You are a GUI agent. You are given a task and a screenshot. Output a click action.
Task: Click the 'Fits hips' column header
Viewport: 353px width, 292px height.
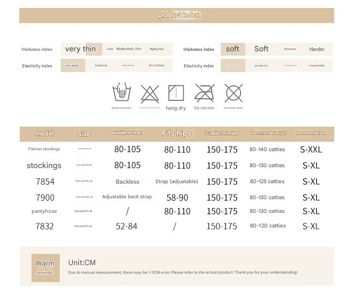pos(176,133)
